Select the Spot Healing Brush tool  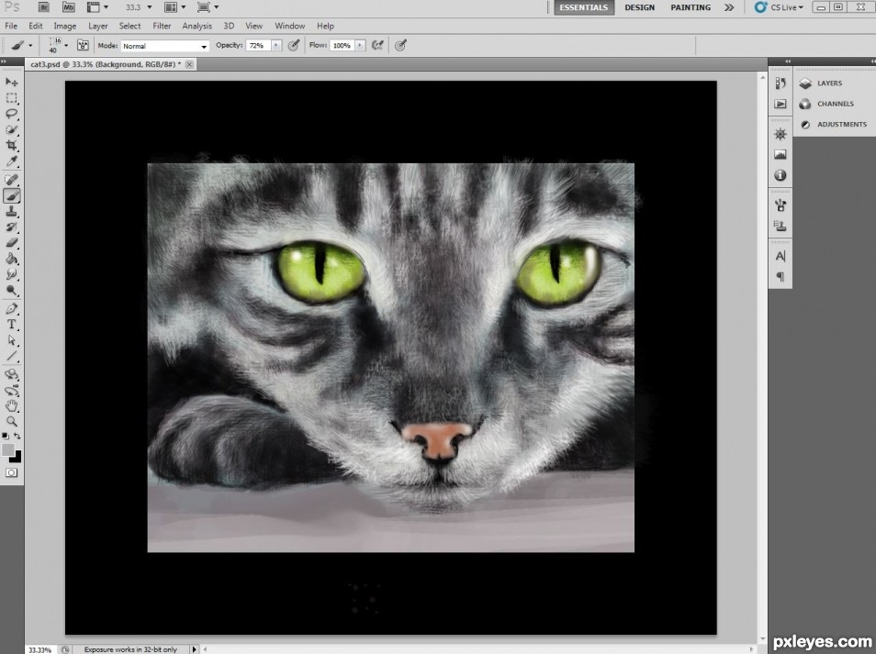pyautogui.click(x=12, y=179)
